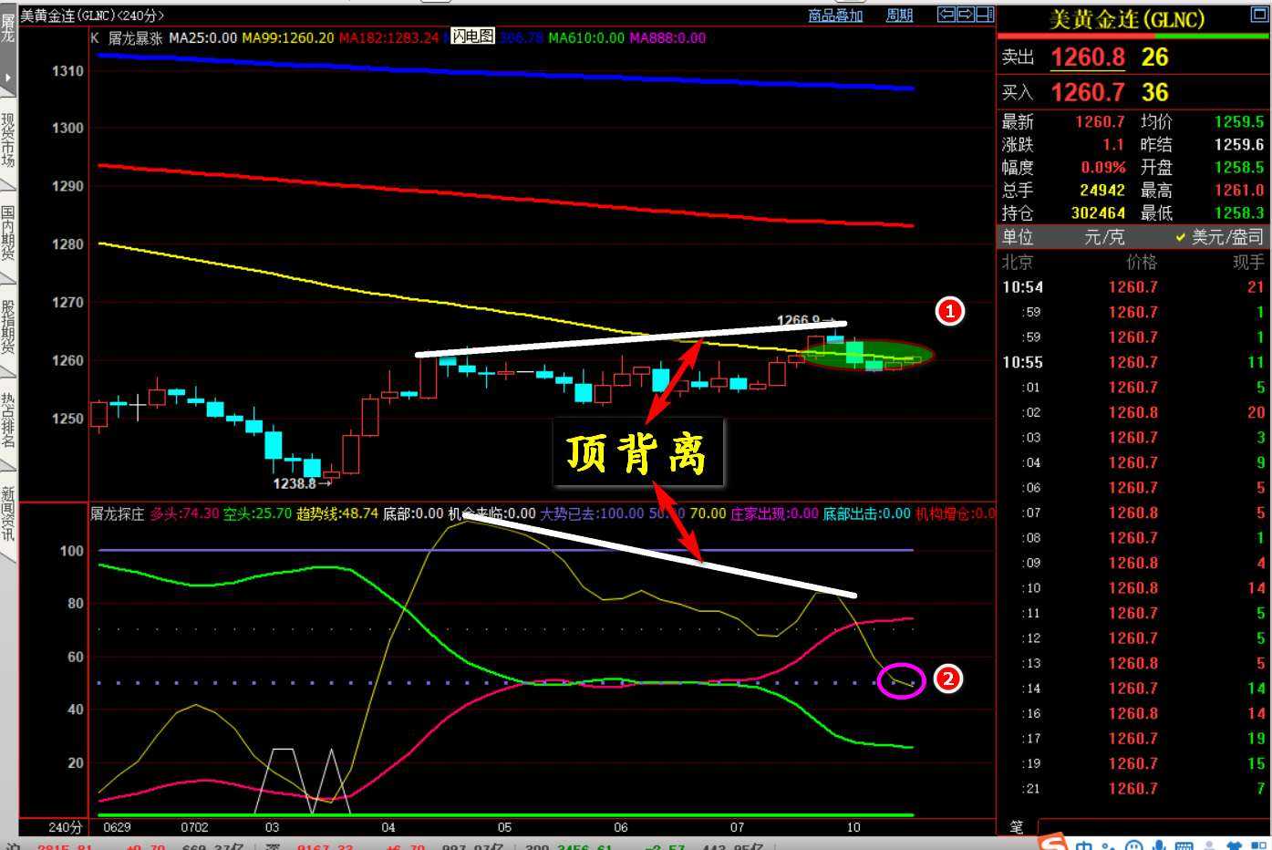
Task: Click the 0702 date label on time axis
Action: [x=194, y=827]
